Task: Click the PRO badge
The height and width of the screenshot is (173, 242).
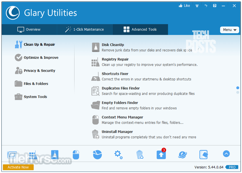Action: pos(232,167)
